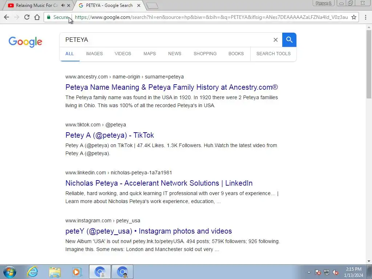Open Petey A TikTok result link
This screenshot has height=279, width=372.
pos(110,135)
